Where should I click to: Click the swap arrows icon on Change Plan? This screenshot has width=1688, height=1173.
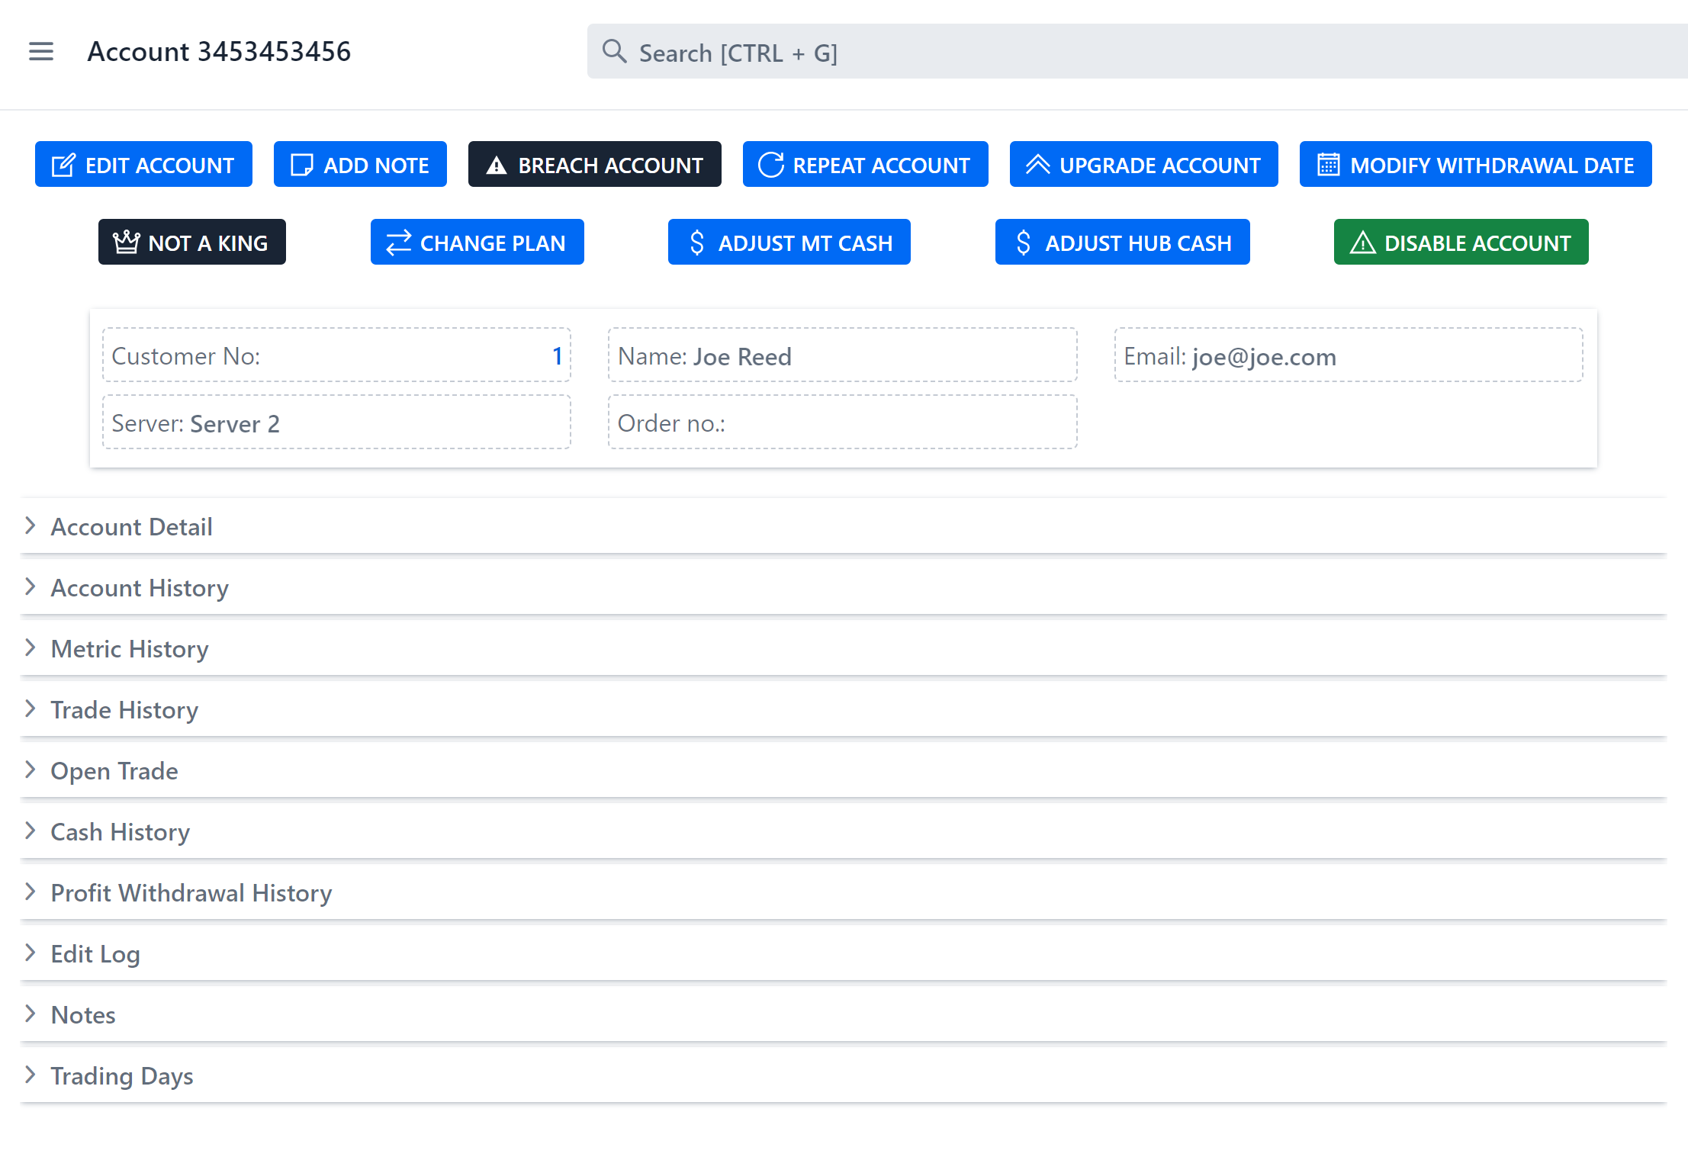coord(397,242)
